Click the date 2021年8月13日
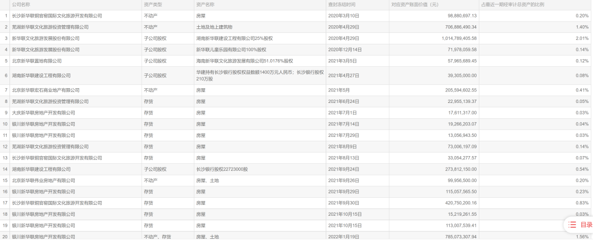 click(343, 158)
